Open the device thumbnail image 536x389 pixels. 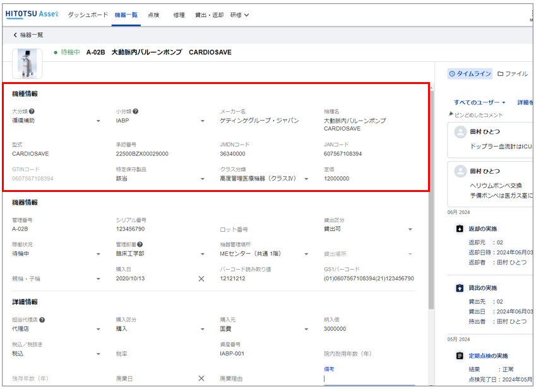pyautogui.click(x=27, y=64)
